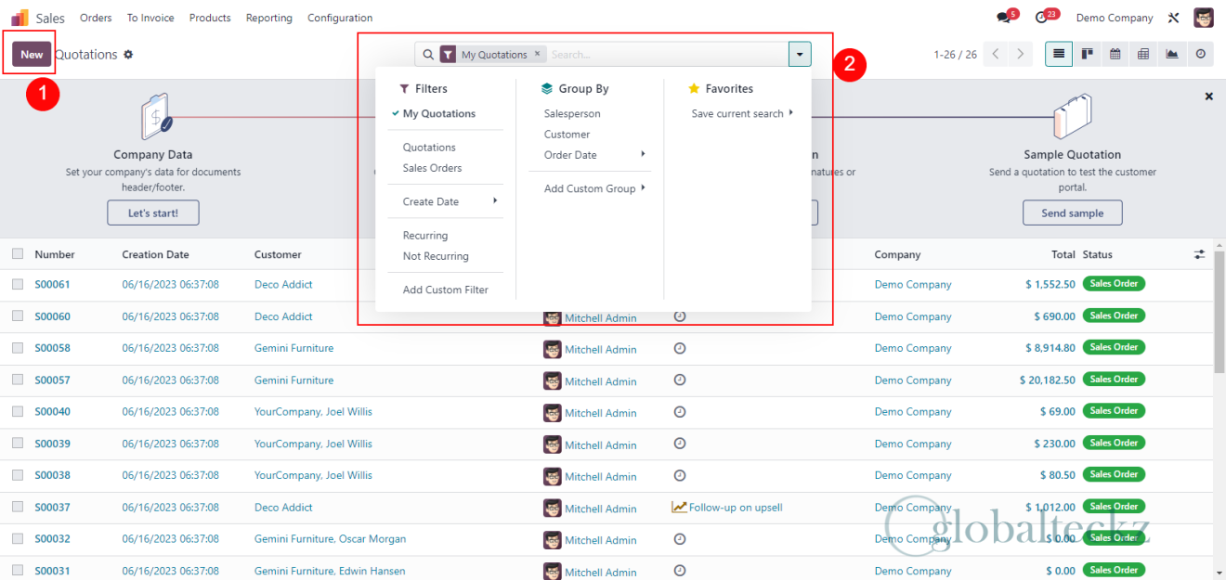Open the Reporting menu
The height and width of the screenshot is (580, 1226).
[x=268, y=18]
